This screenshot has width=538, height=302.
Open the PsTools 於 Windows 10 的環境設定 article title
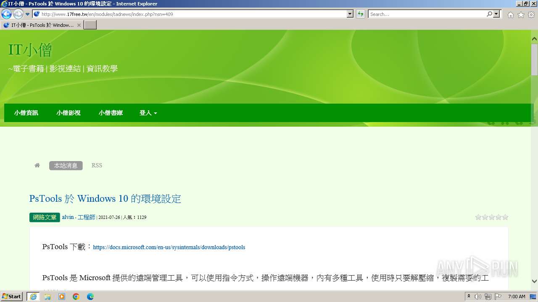(105, 198)
